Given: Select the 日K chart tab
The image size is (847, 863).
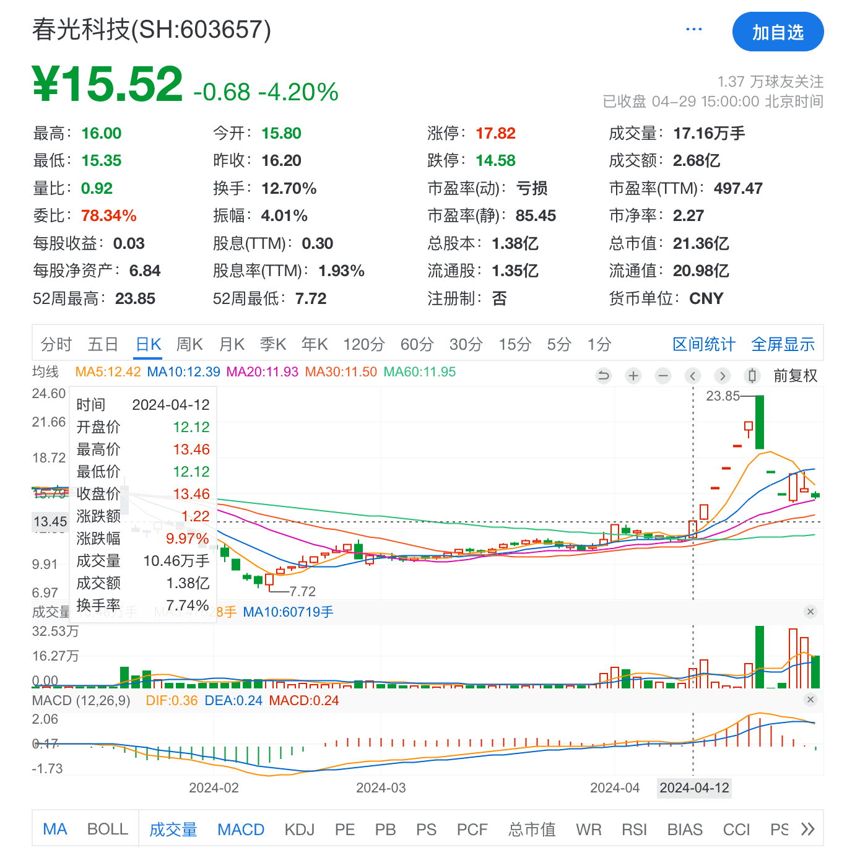Looking at the screenshot, I should point(149,344).
